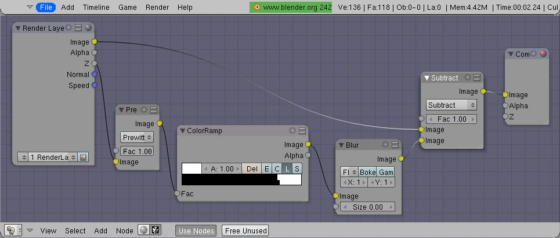Open the Prewitt filter type dropdown
Viewport: 560px width, 238px height.
pyautogui.click(x=137, y=137)
